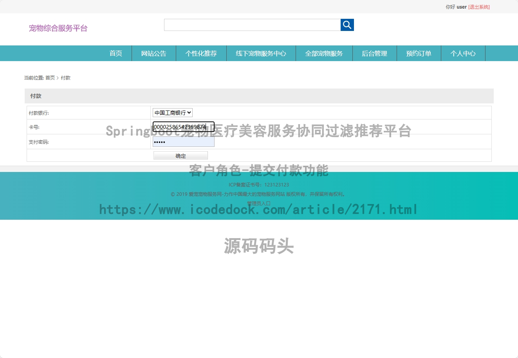Open the 首页 navigation menu item
The width and height of the screenshot is (518, 358).
pos(116,53)
